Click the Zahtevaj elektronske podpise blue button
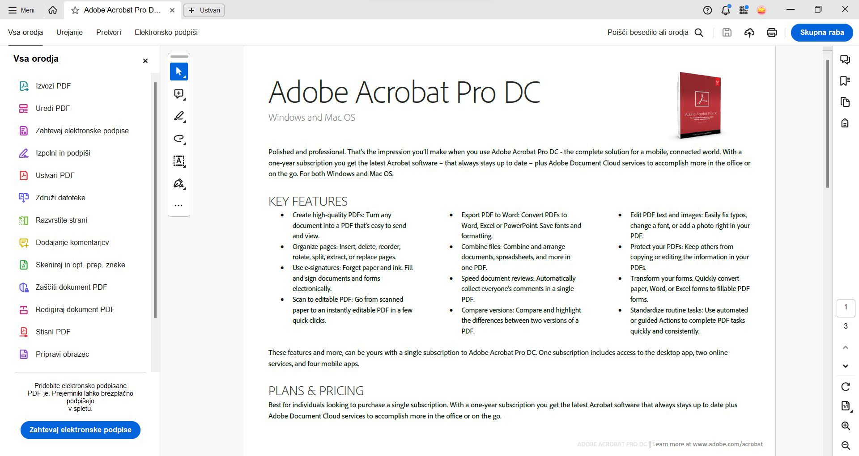Image resolution: width=859 pixels, height=456 pixels. click(x=81, y=430)
